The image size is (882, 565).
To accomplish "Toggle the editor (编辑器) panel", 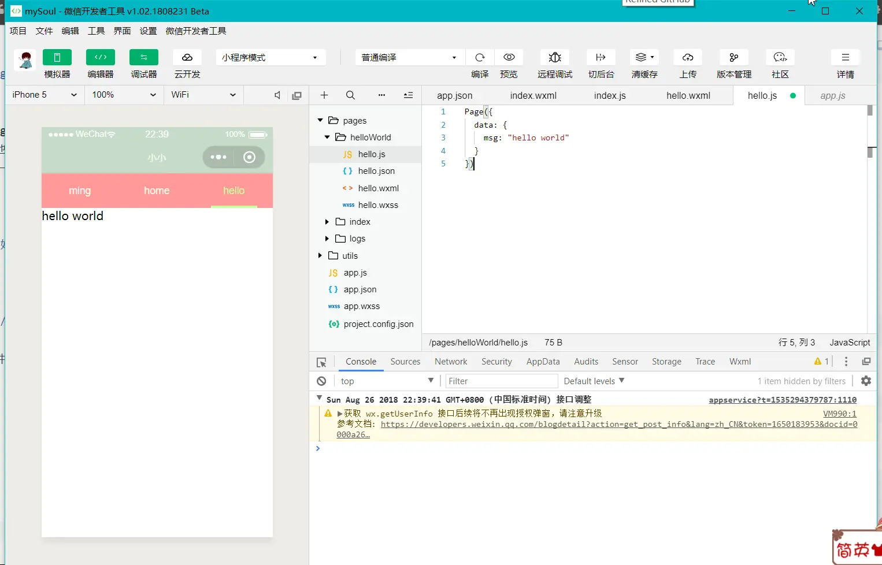I will coord(101,57).
